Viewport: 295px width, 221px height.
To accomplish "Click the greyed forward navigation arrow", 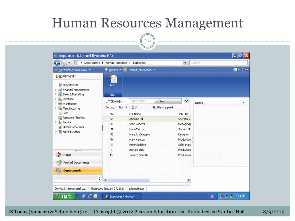I will pos(64,63).
